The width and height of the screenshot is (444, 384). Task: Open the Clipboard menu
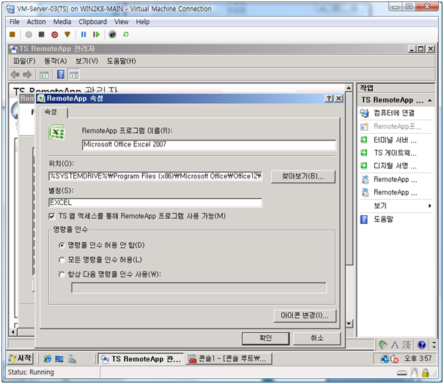[92, 22]
